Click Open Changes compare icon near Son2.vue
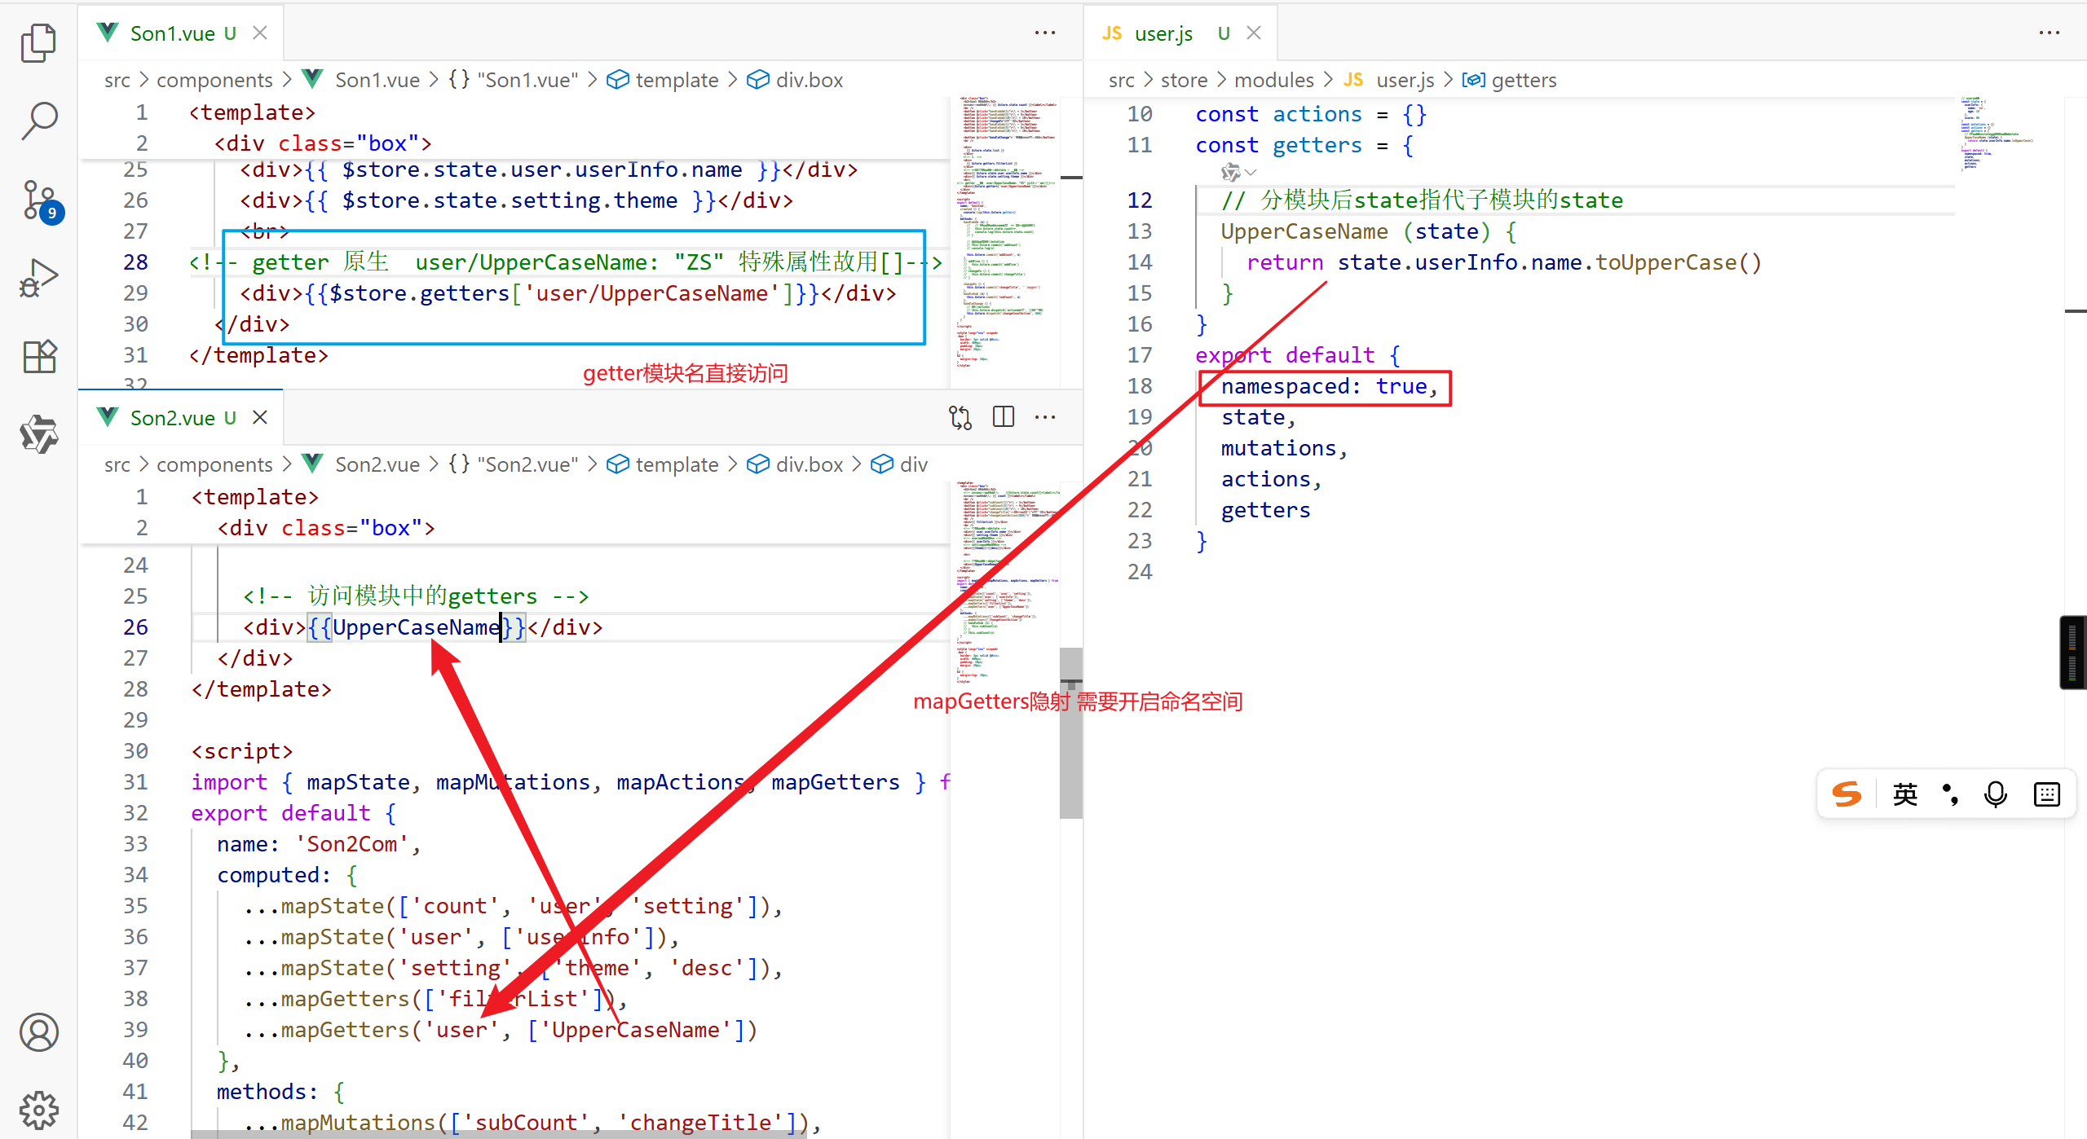This screenshot has height=1139, width=2087. [960, 417]
